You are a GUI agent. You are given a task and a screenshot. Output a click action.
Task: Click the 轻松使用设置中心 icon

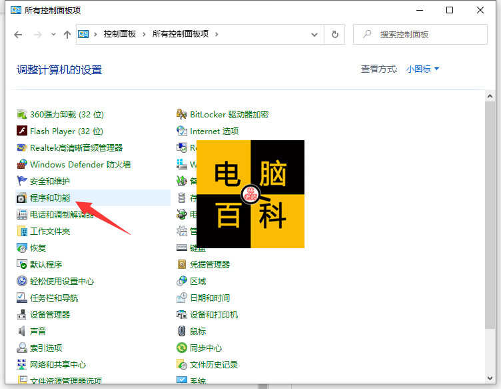[22, 281]
